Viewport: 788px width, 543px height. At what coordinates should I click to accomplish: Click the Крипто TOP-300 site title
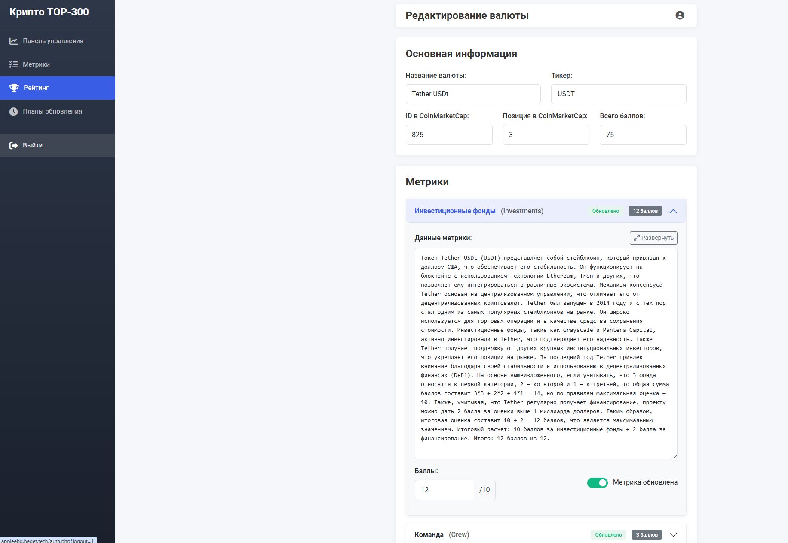pyautogui.click(x=49, y=12)
